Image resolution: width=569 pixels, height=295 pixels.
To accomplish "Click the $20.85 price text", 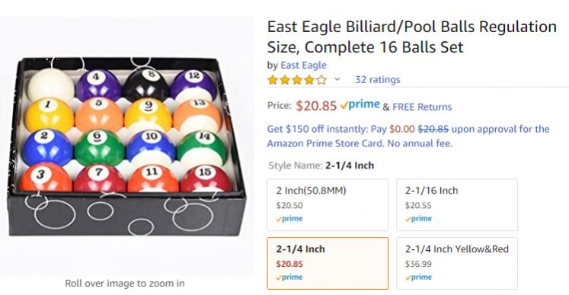I will click(x=316, y=106).
